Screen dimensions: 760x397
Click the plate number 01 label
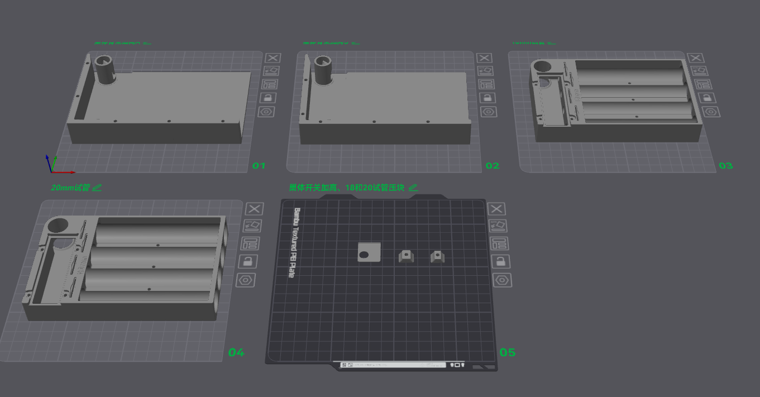tap(259, 166)
